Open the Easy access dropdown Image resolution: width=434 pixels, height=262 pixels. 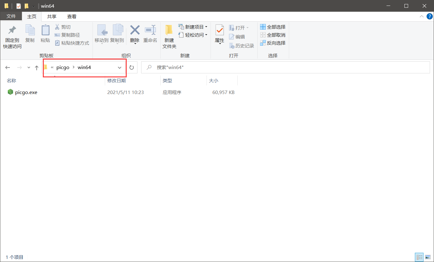193,35
